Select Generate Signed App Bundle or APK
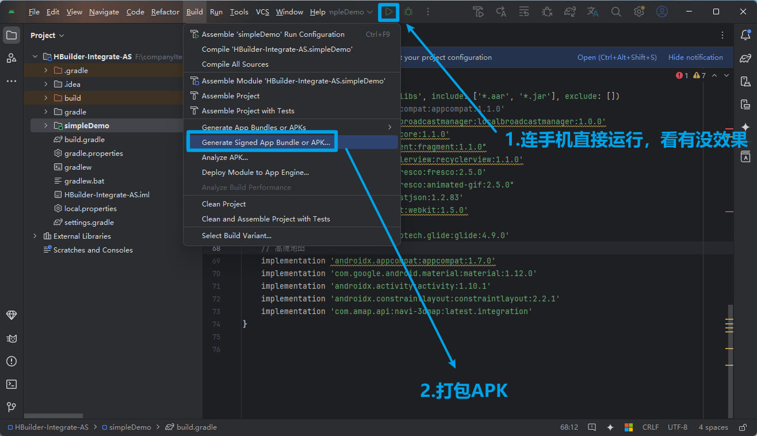The image size is (757, 436). pyautogui.click(x=266, y=142)
